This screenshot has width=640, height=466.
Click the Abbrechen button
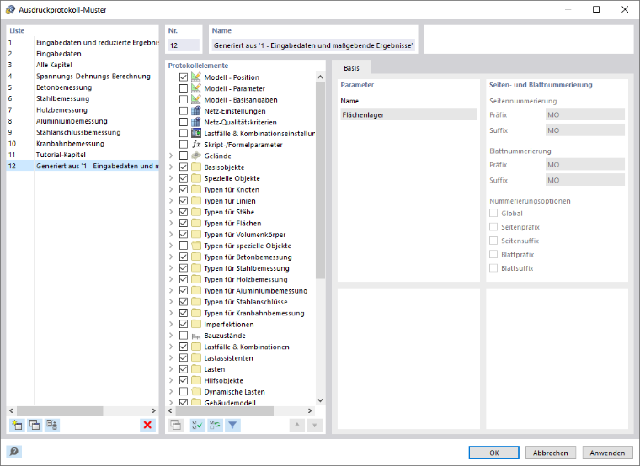[x=550, y=453]
